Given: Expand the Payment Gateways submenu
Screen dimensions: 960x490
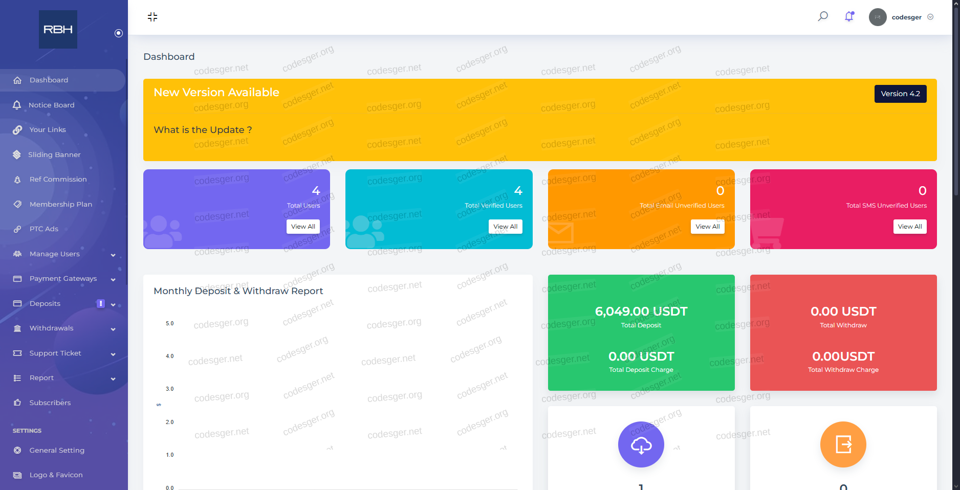Looking at the screenshot, I should point(113,279).
